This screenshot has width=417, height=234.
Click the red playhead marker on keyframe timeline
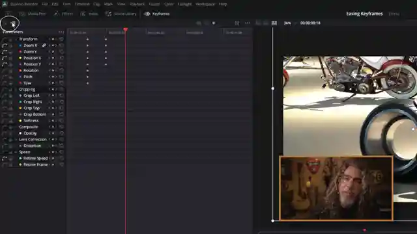(126, 29)
